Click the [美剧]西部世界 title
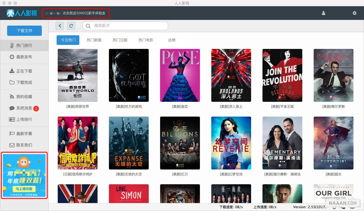Image resolution: width=364 pixels, height=211 pixels. [78, 107]
